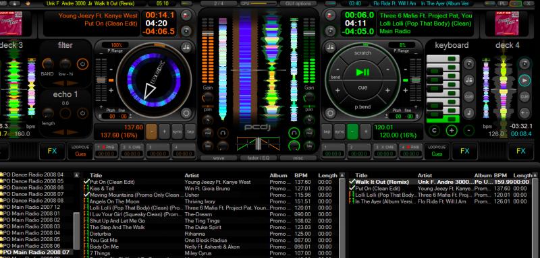The height and width of the screenshot is (258, 540).
Task: Click the 2 / 4 deck view selector
Action: [x=218, y=3]
